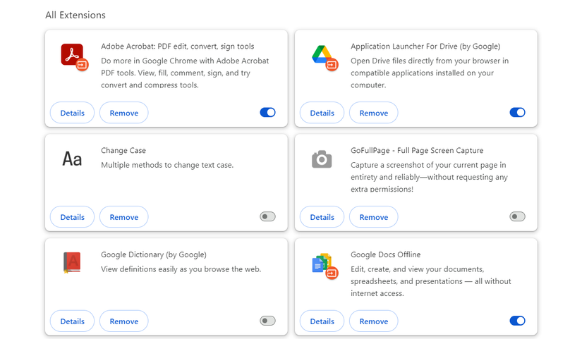This screenshot has height=339, width=582.
Task: Remove the Adobe Acrobat extension
Action: (123, 113)
